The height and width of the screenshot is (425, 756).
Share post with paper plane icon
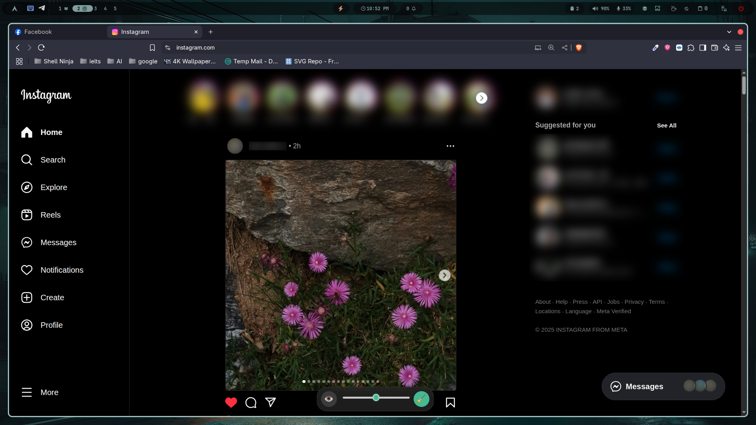(271, 402)
